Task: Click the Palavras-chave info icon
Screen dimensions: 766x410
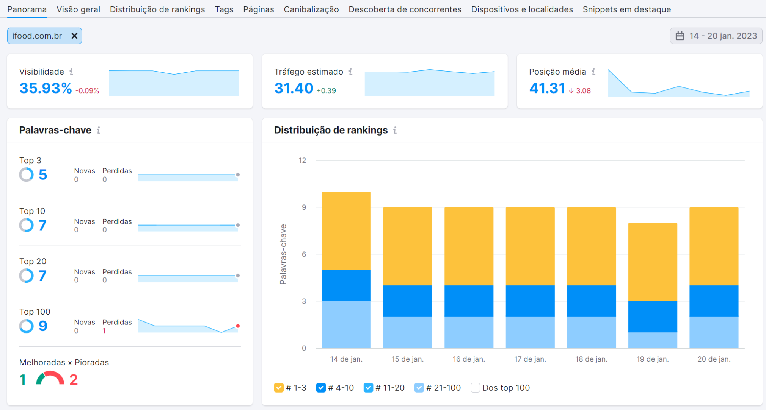Action: [99, 130]
